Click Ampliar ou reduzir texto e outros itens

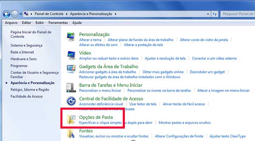pyautogui.click(x=109, y=58)
